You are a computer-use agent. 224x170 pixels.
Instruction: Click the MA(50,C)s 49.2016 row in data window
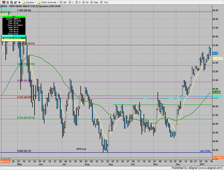14,38
